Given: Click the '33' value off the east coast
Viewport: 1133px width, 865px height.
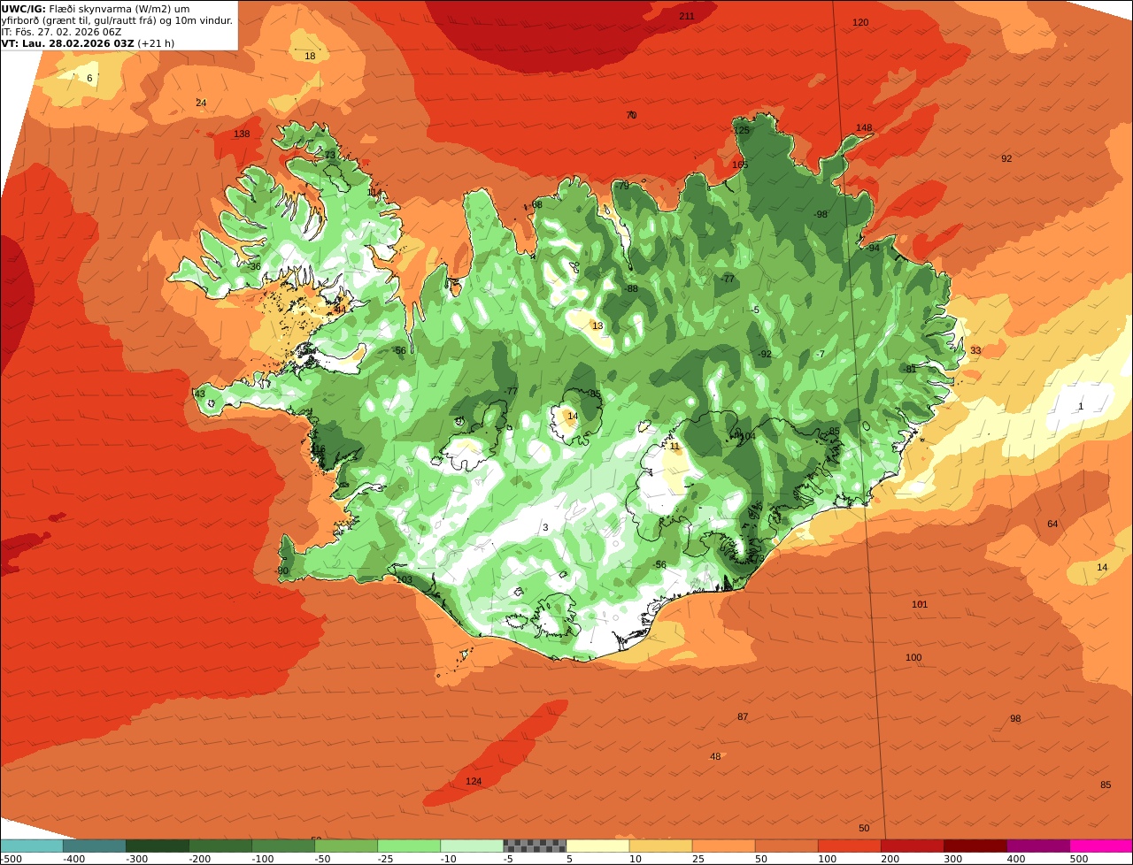Looking at the screenshot, I should [975, 350].
